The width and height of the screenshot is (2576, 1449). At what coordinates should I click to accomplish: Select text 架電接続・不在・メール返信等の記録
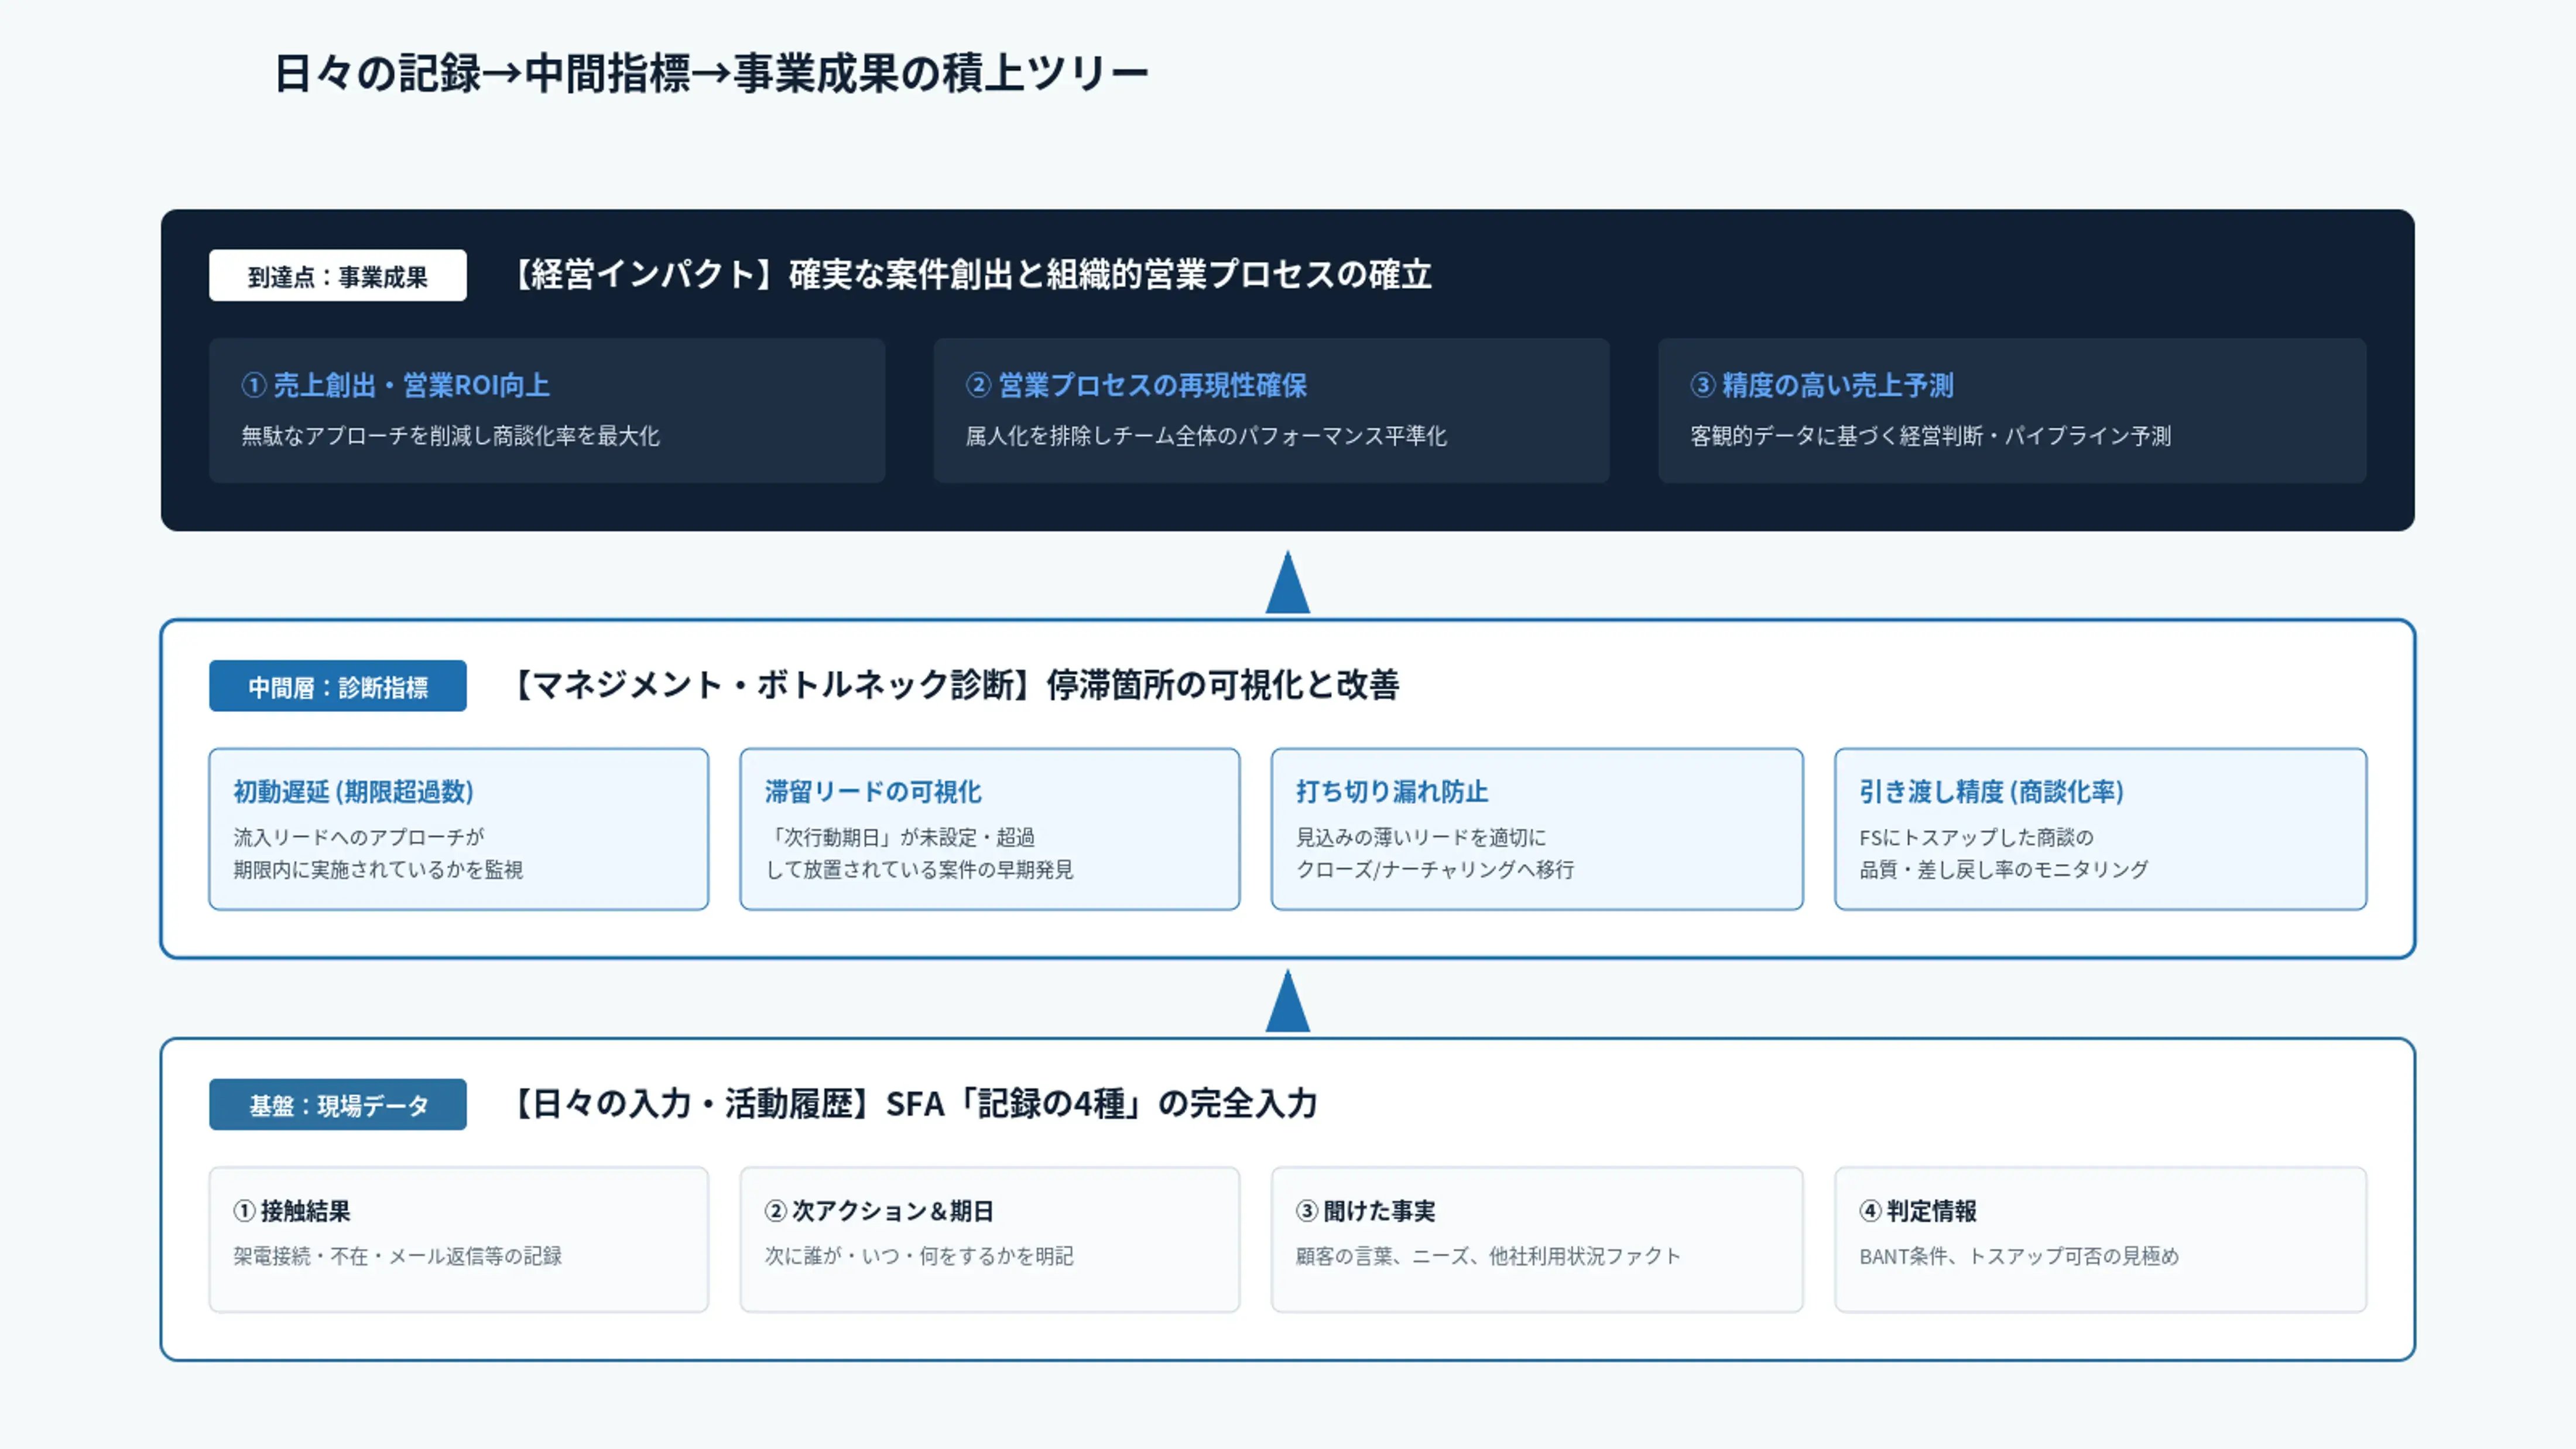pos(398,1256)
